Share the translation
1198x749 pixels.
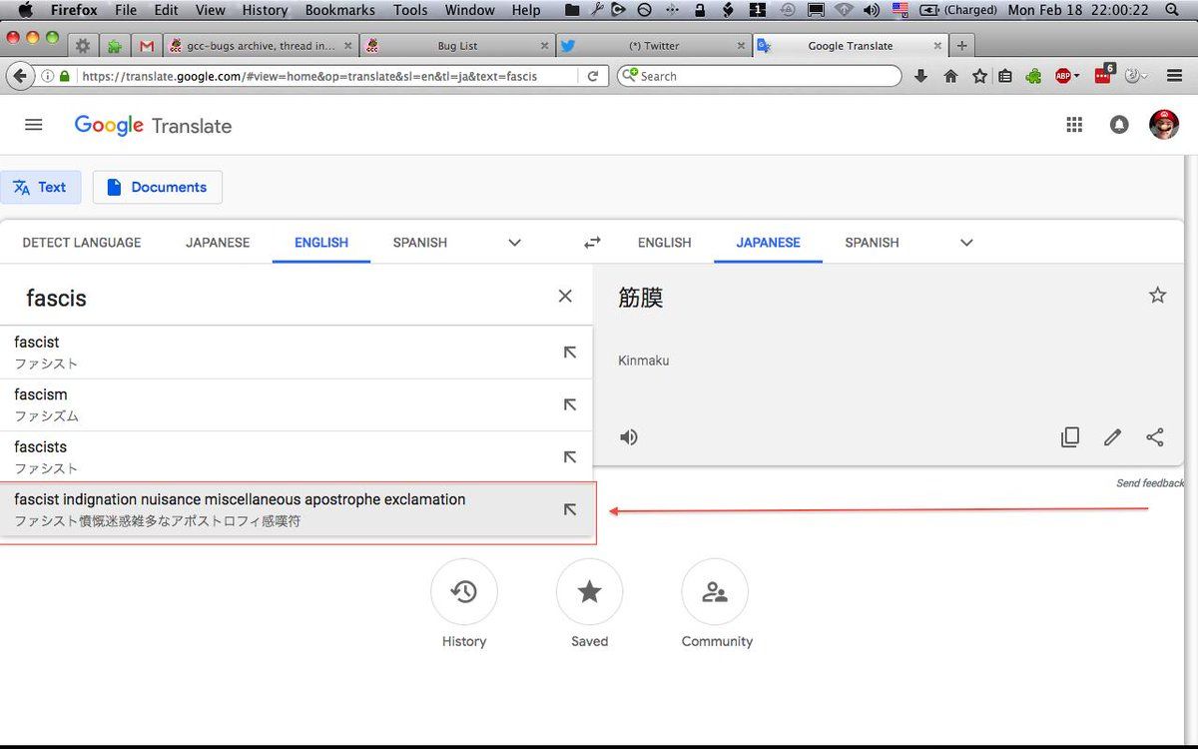1155,437
